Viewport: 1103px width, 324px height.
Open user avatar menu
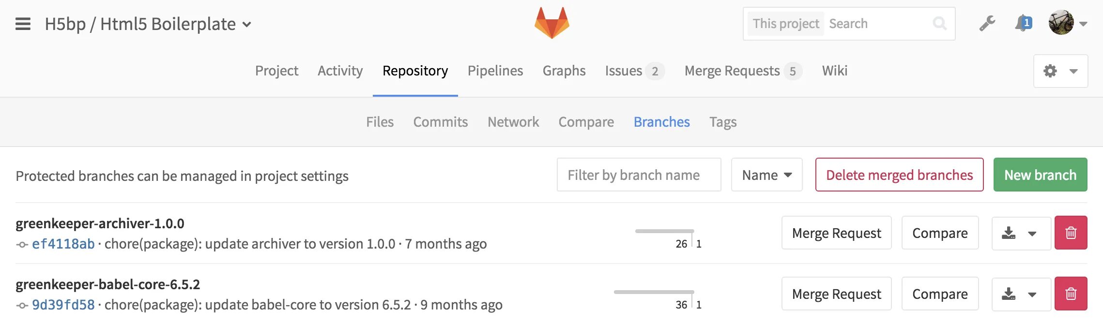click(1067, 23)
